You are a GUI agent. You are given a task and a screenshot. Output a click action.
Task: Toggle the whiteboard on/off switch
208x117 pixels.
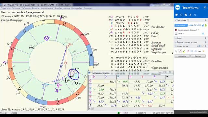200,46
